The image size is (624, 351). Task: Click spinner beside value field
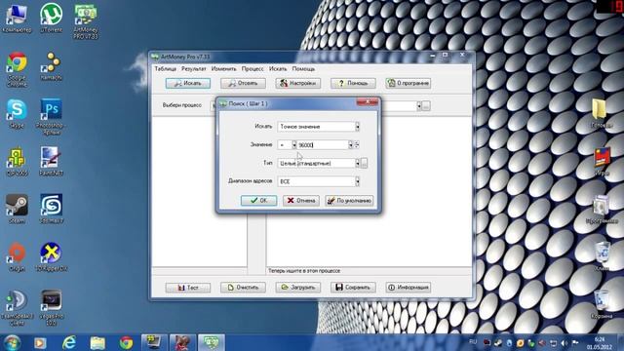[x=357, y=145]
